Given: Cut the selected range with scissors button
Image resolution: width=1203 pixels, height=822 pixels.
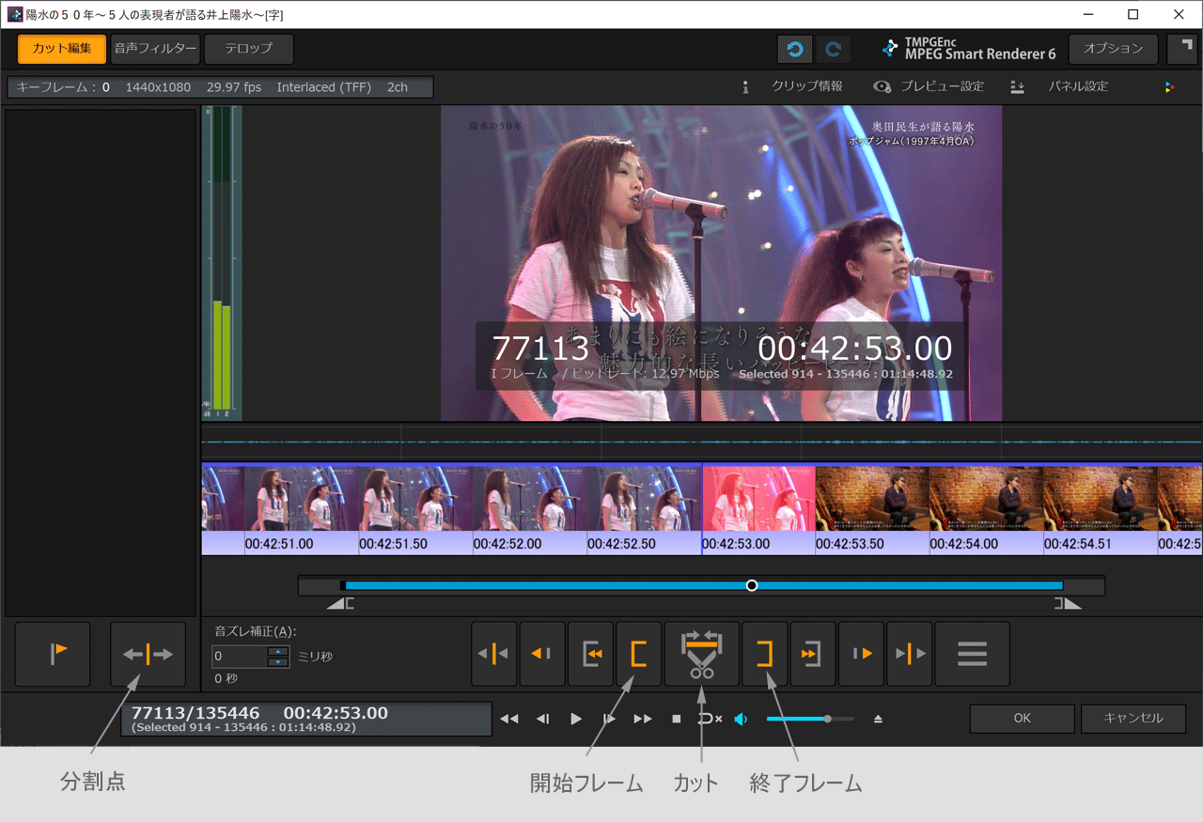Looking at the screenshot, I should (x=702, y=654).
